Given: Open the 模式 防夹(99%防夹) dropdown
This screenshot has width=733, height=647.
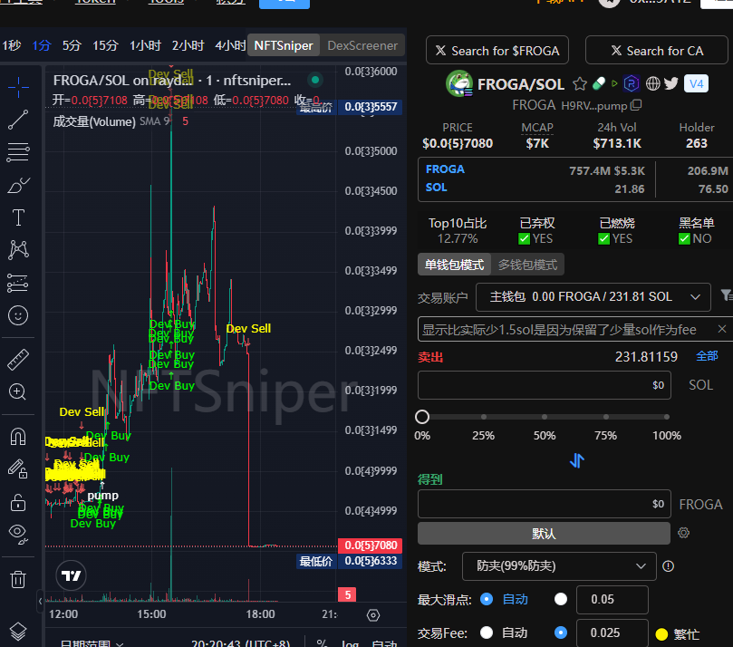Looking at the screenshot, I should (559, 566).
